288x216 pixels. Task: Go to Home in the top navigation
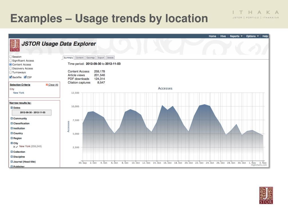click(x=212, y=36)
